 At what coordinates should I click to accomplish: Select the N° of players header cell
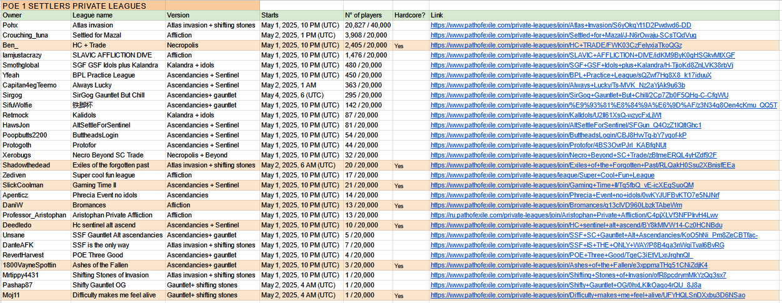368,15
